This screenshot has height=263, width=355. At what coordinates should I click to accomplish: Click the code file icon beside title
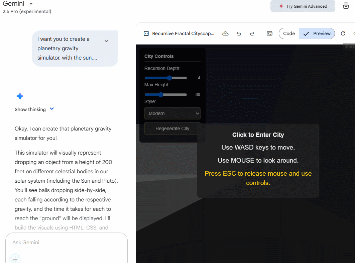pos(146,33)
